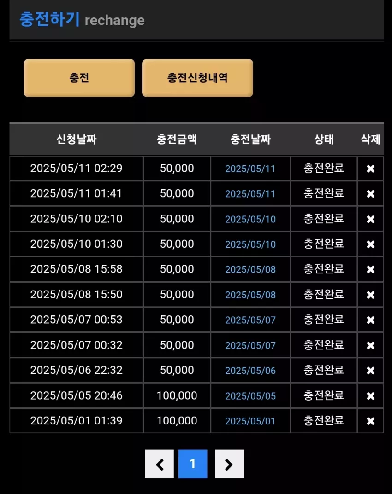Remove the 2025/05/08 15:58 entry

(x=370, y=269)
